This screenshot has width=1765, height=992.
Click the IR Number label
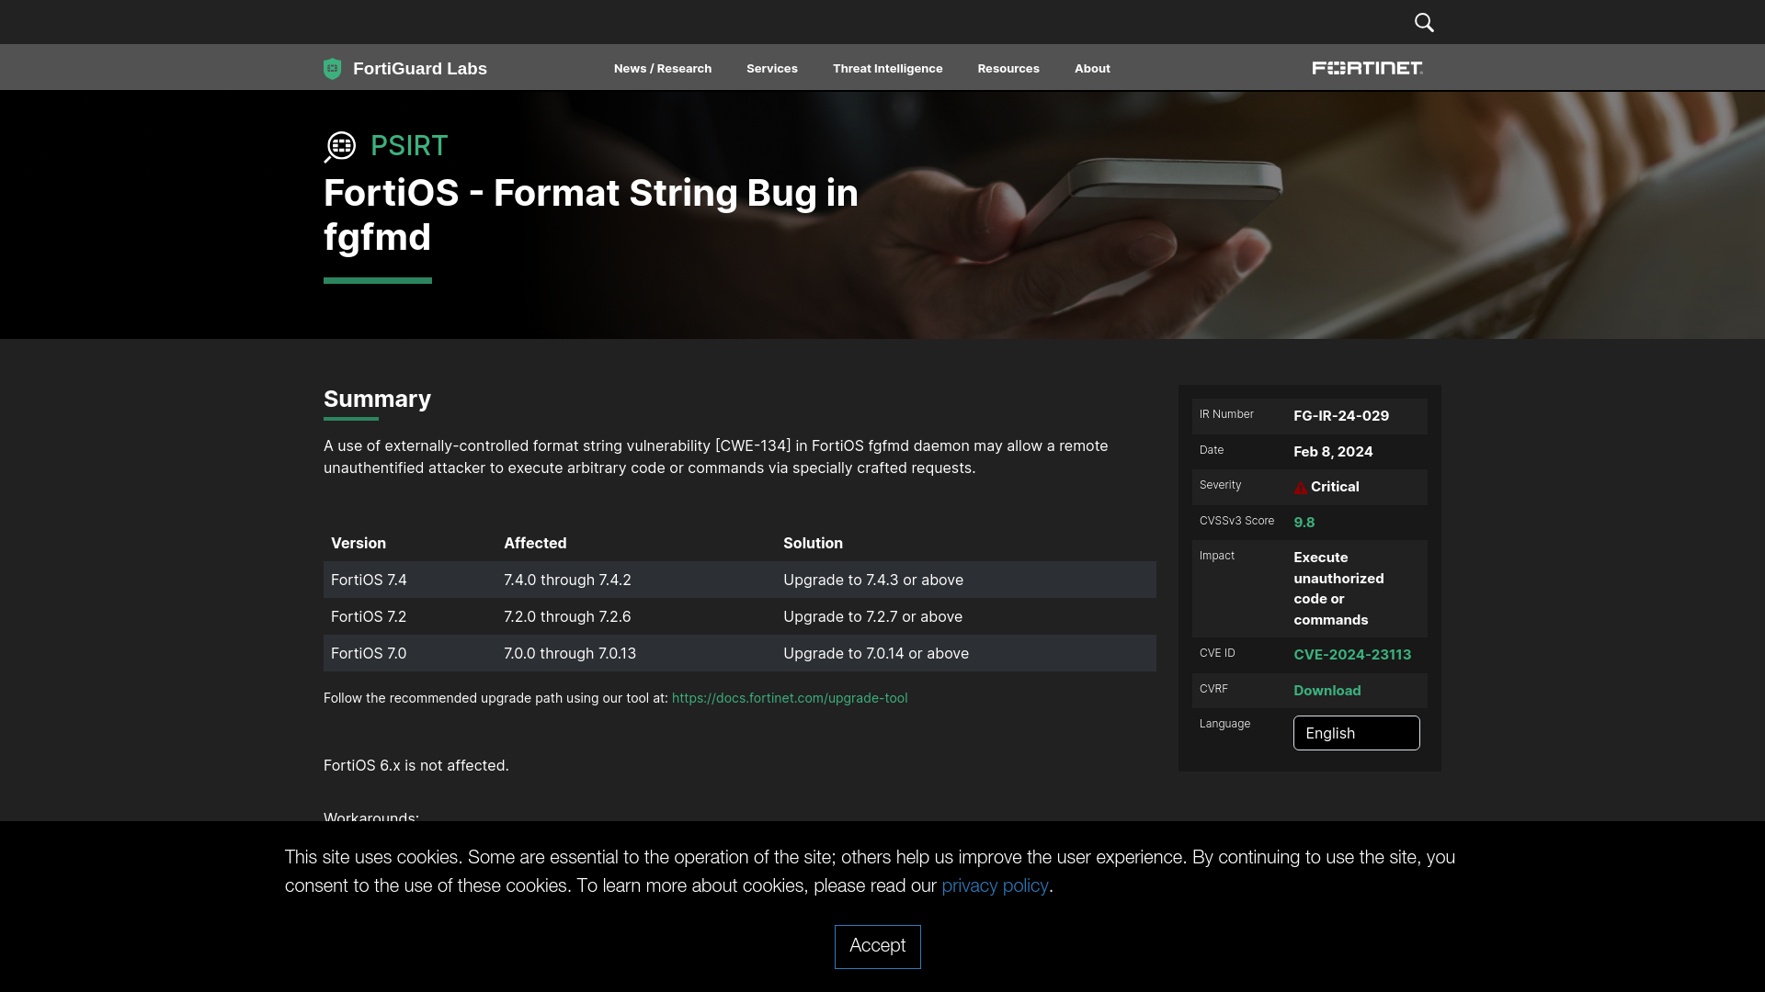1226,414
